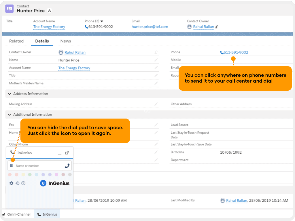Open Rahul Rallan link in header Contact Owner
The height and width of the screenshot is (221, 295).
(204, 27)
